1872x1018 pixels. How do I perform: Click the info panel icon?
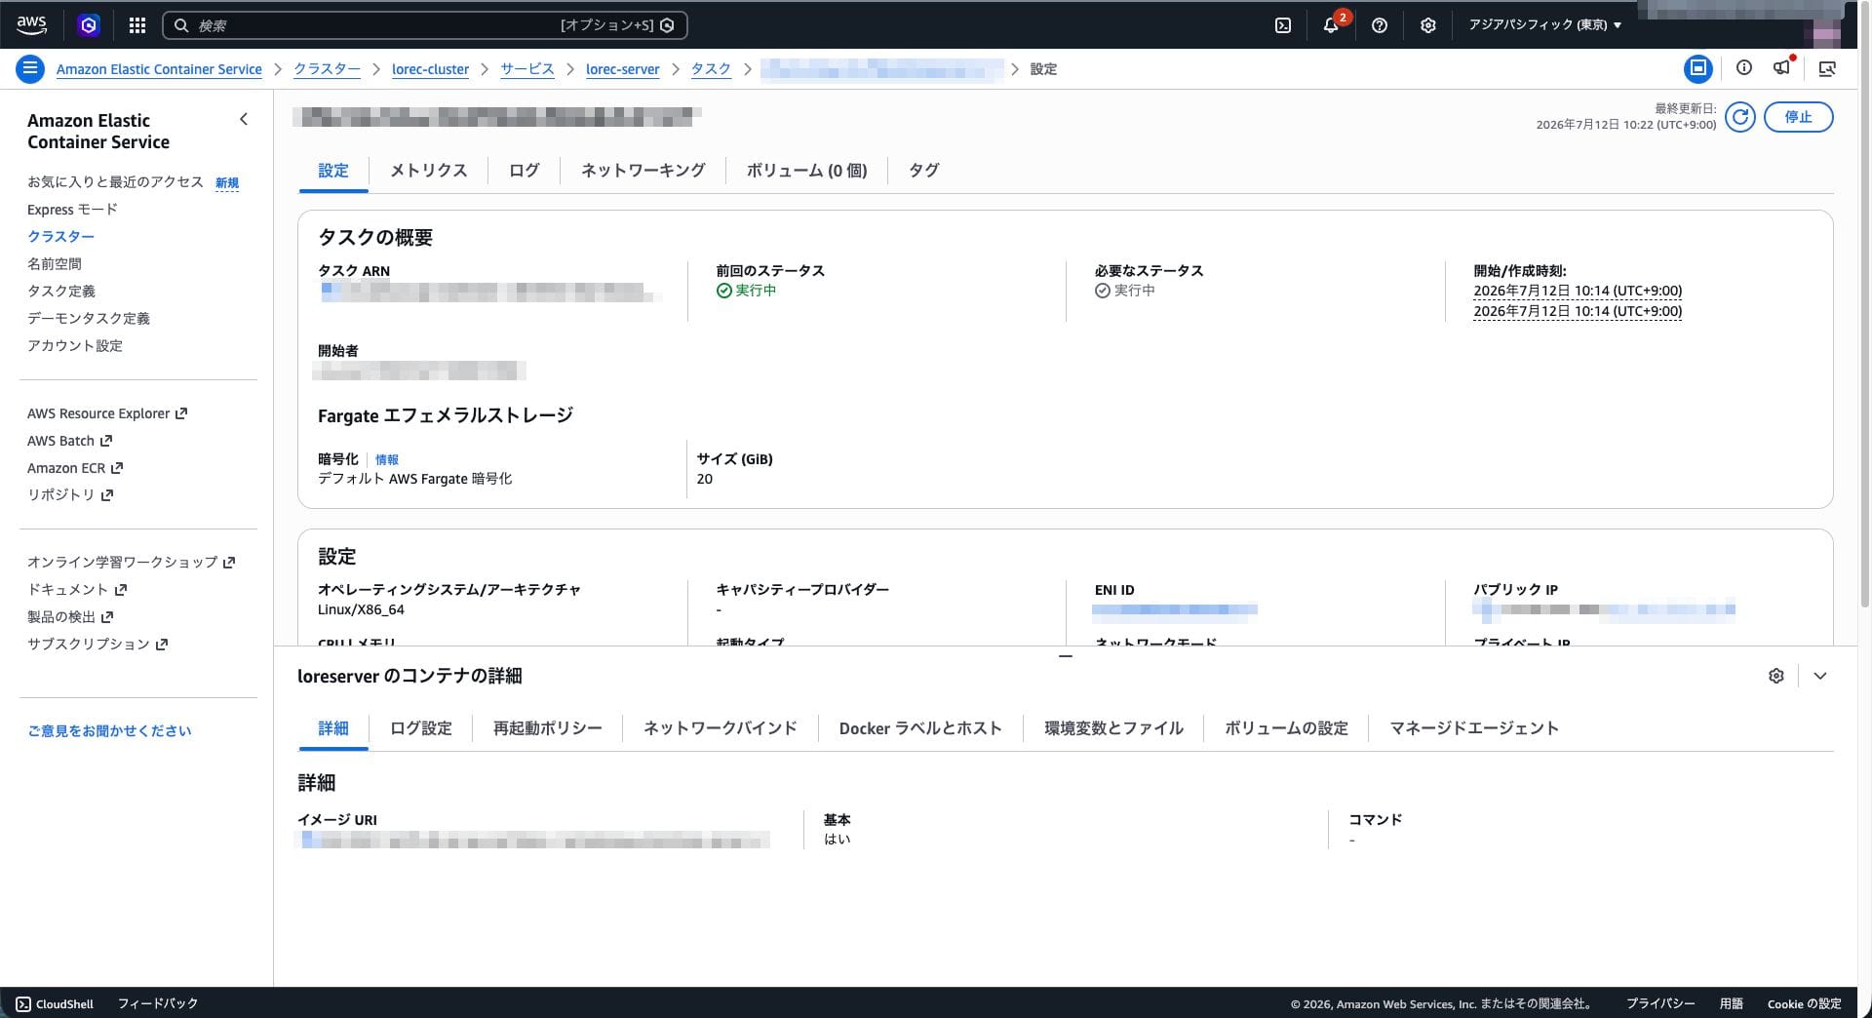1744,68
